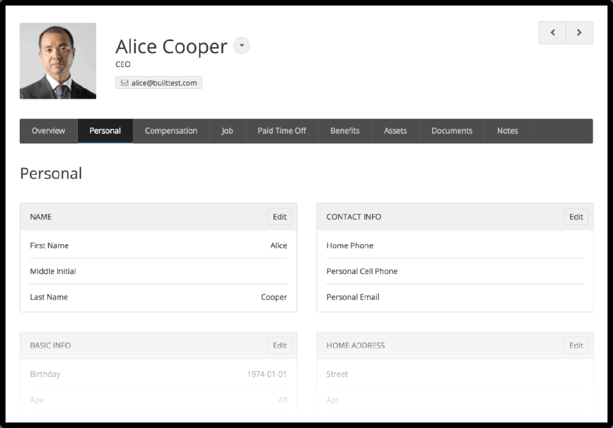Switch to the Job tab
613x428 pixels.
coord(227,131)
